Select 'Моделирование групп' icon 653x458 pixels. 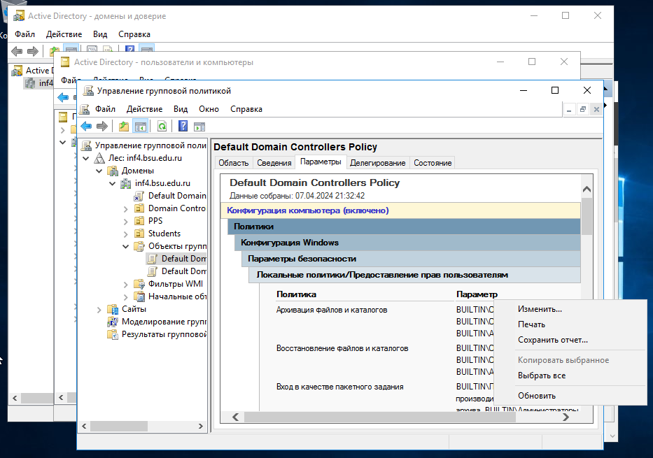click(113, 322)
